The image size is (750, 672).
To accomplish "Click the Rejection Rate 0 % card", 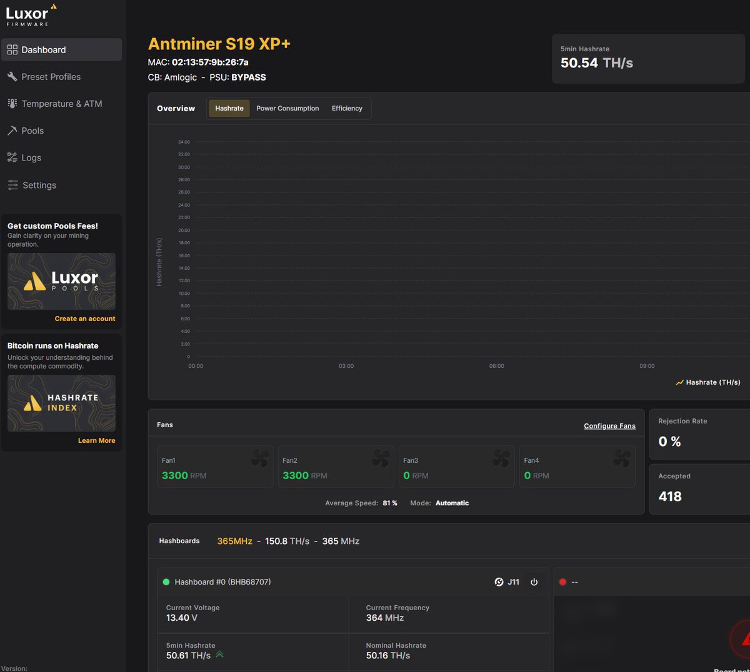I will (700, 434).
